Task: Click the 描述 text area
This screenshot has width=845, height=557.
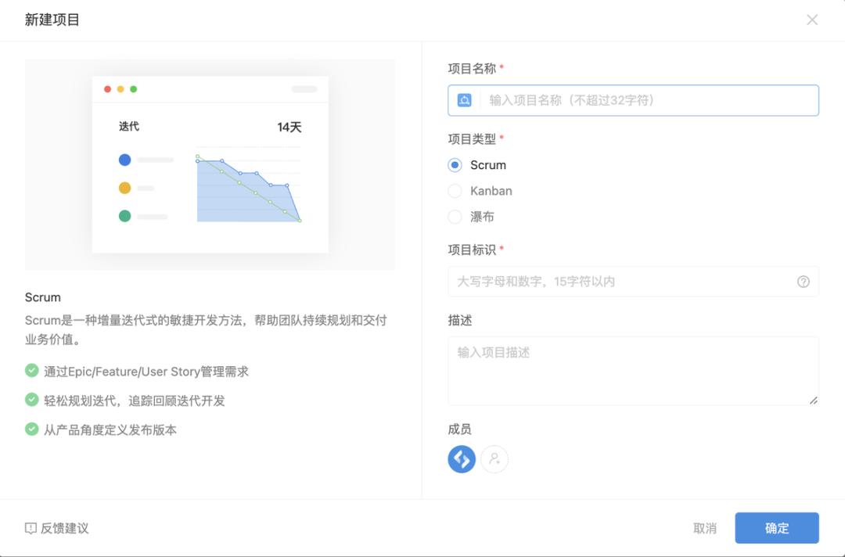Action: point(633,371)
